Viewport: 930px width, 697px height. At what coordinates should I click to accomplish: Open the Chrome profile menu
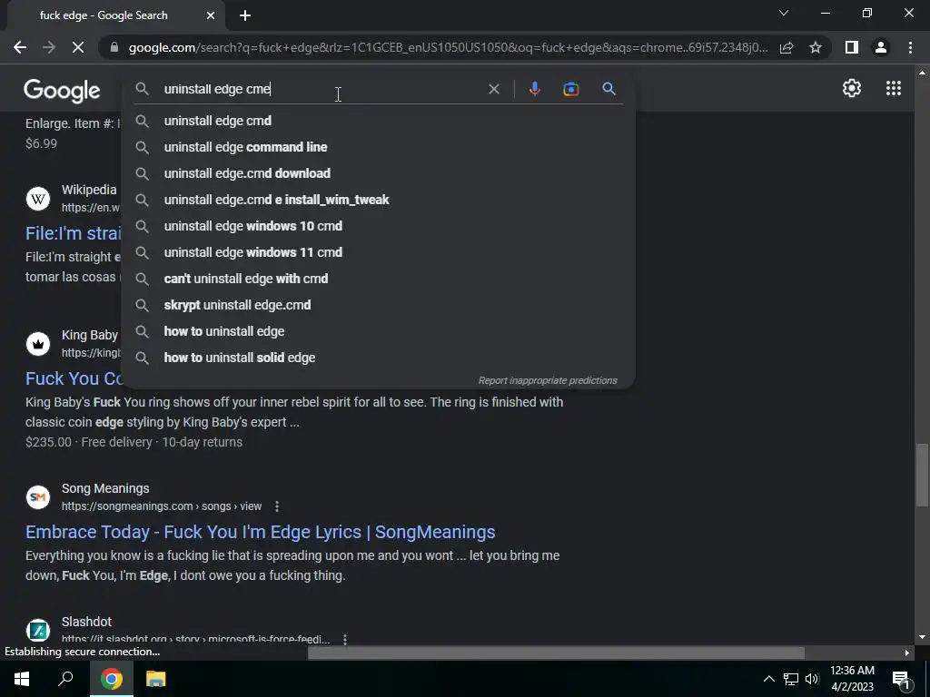pyautogui.click(x=881, y=47)
